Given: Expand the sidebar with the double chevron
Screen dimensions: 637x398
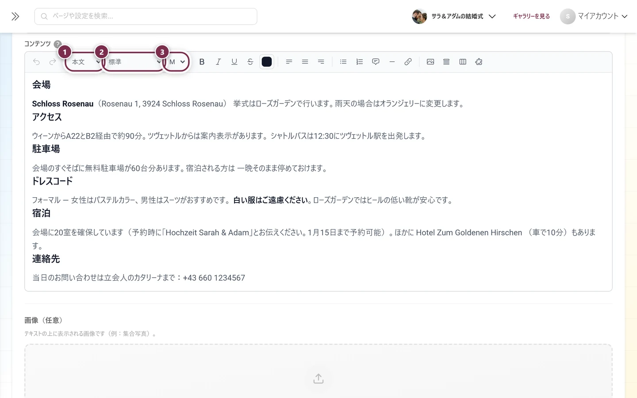Looking at the screenshot, I should [x=15, y=16].
